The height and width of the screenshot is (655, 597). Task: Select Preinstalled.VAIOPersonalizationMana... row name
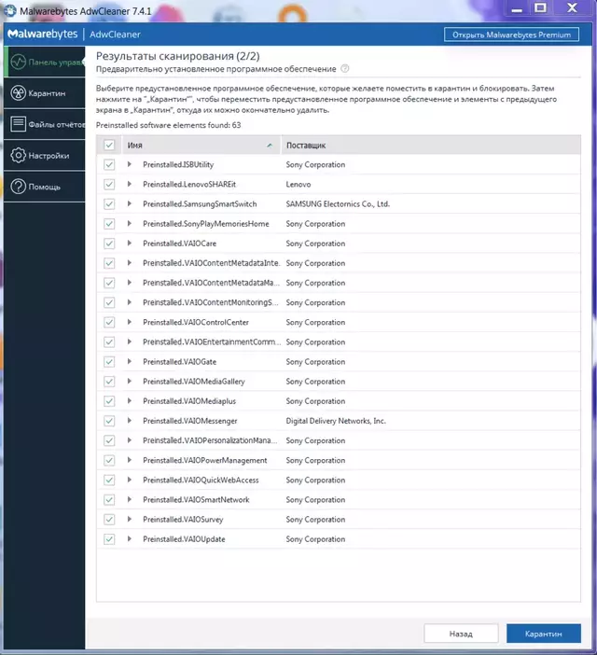click(x=210, y=440)
